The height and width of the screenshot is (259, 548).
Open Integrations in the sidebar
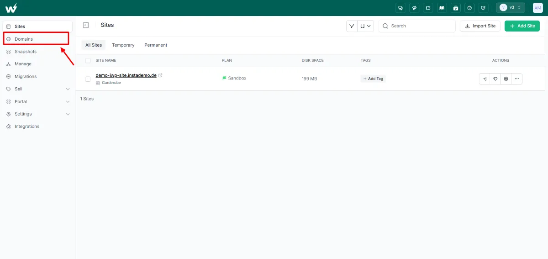click(x=37, y=127)
